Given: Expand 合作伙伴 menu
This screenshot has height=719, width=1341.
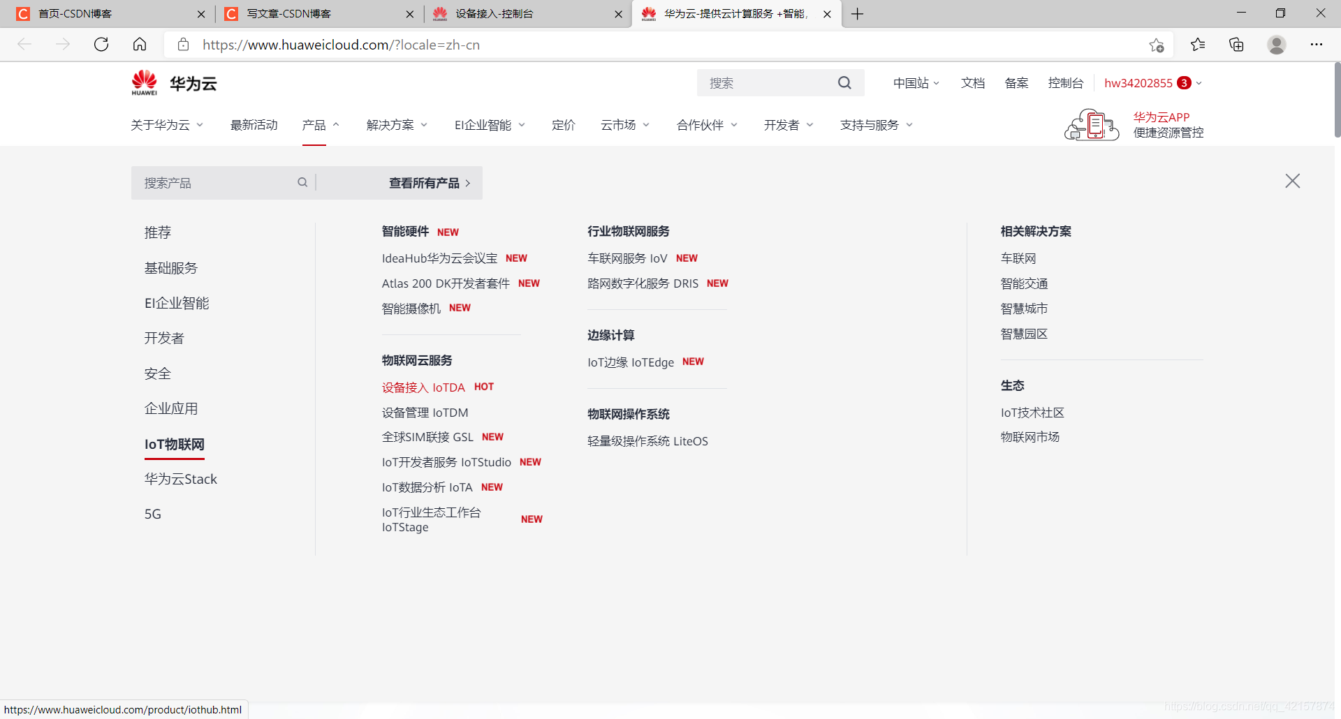Looking at the screenshot, I should tap(707, 125).
